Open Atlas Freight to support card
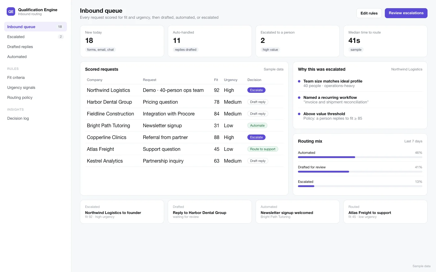Image resolution: width=436 pixels, height=272 pixels. pos(385,212)
